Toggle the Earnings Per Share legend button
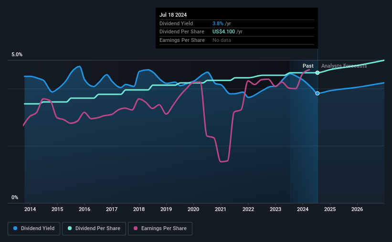 click(160, 229)
